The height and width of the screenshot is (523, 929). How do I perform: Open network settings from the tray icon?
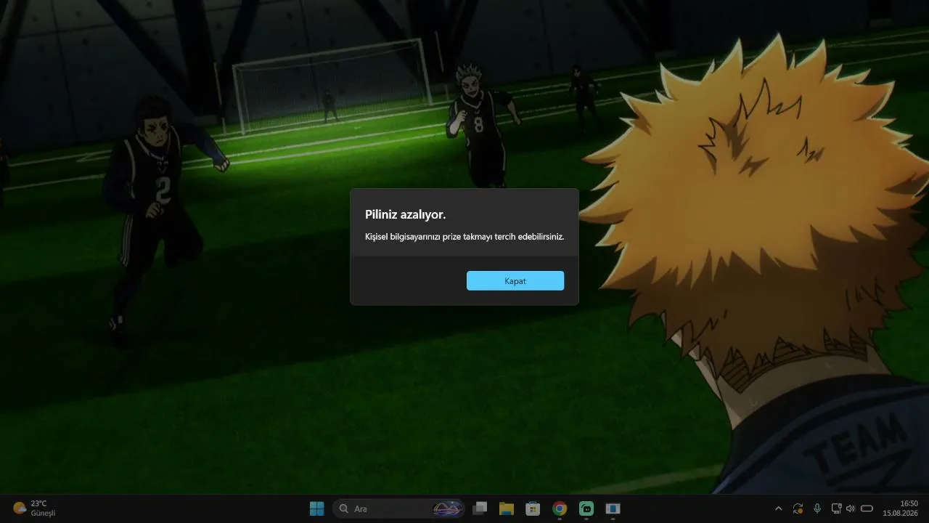tap(836, 508)
